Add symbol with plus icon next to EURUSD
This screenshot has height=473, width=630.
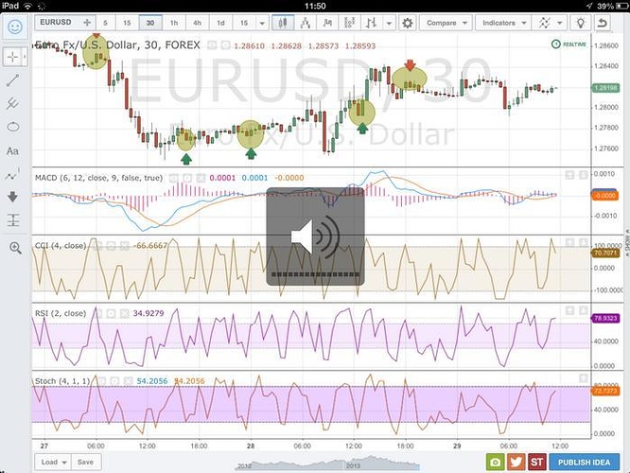coord(87,23)
